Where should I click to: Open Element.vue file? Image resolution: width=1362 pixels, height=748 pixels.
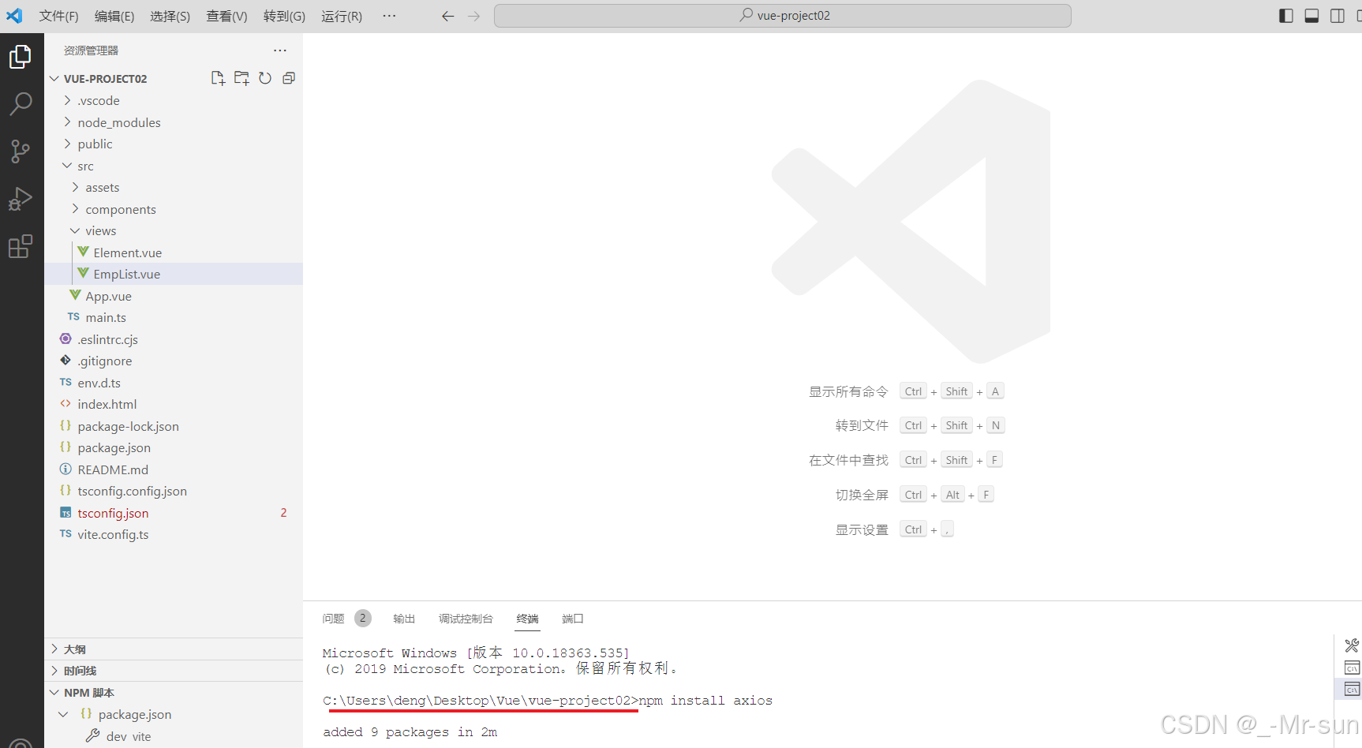[174, 252]
